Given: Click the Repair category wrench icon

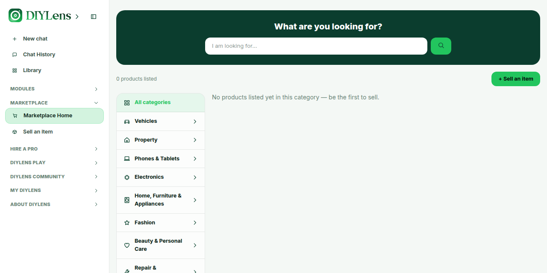Looking at the screenshot, I should pyautogui.click(x=127, y=271).
